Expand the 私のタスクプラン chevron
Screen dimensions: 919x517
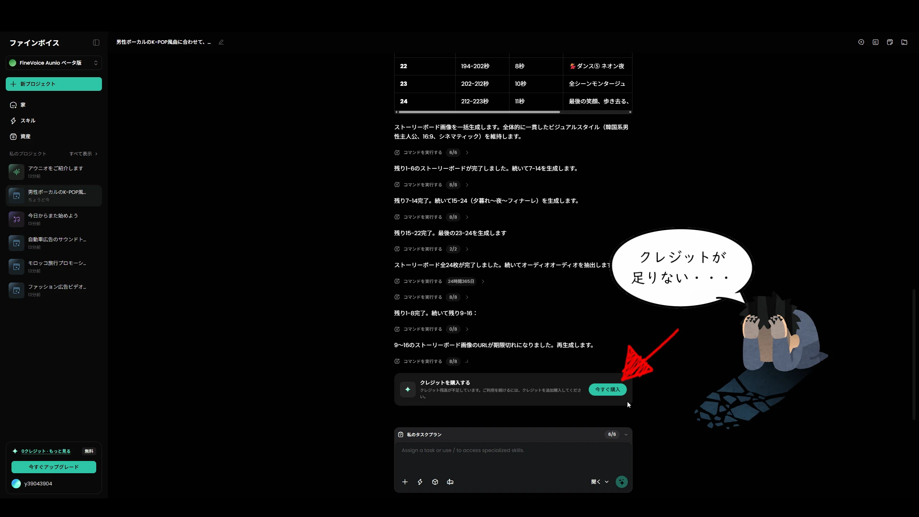[626, 434]
